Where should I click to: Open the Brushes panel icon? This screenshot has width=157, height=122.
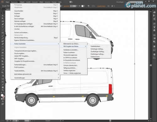pyautogui.click(x=154, y=27)
